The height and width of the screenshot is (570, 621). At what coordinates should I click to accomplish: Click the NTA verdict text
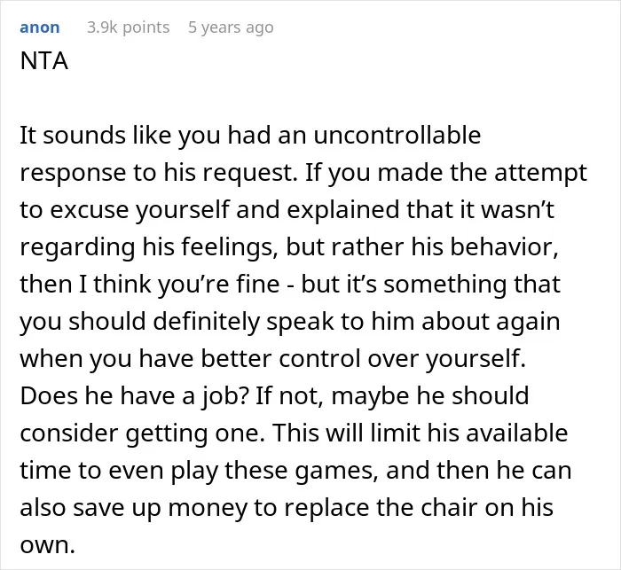[x=44, y=61]
